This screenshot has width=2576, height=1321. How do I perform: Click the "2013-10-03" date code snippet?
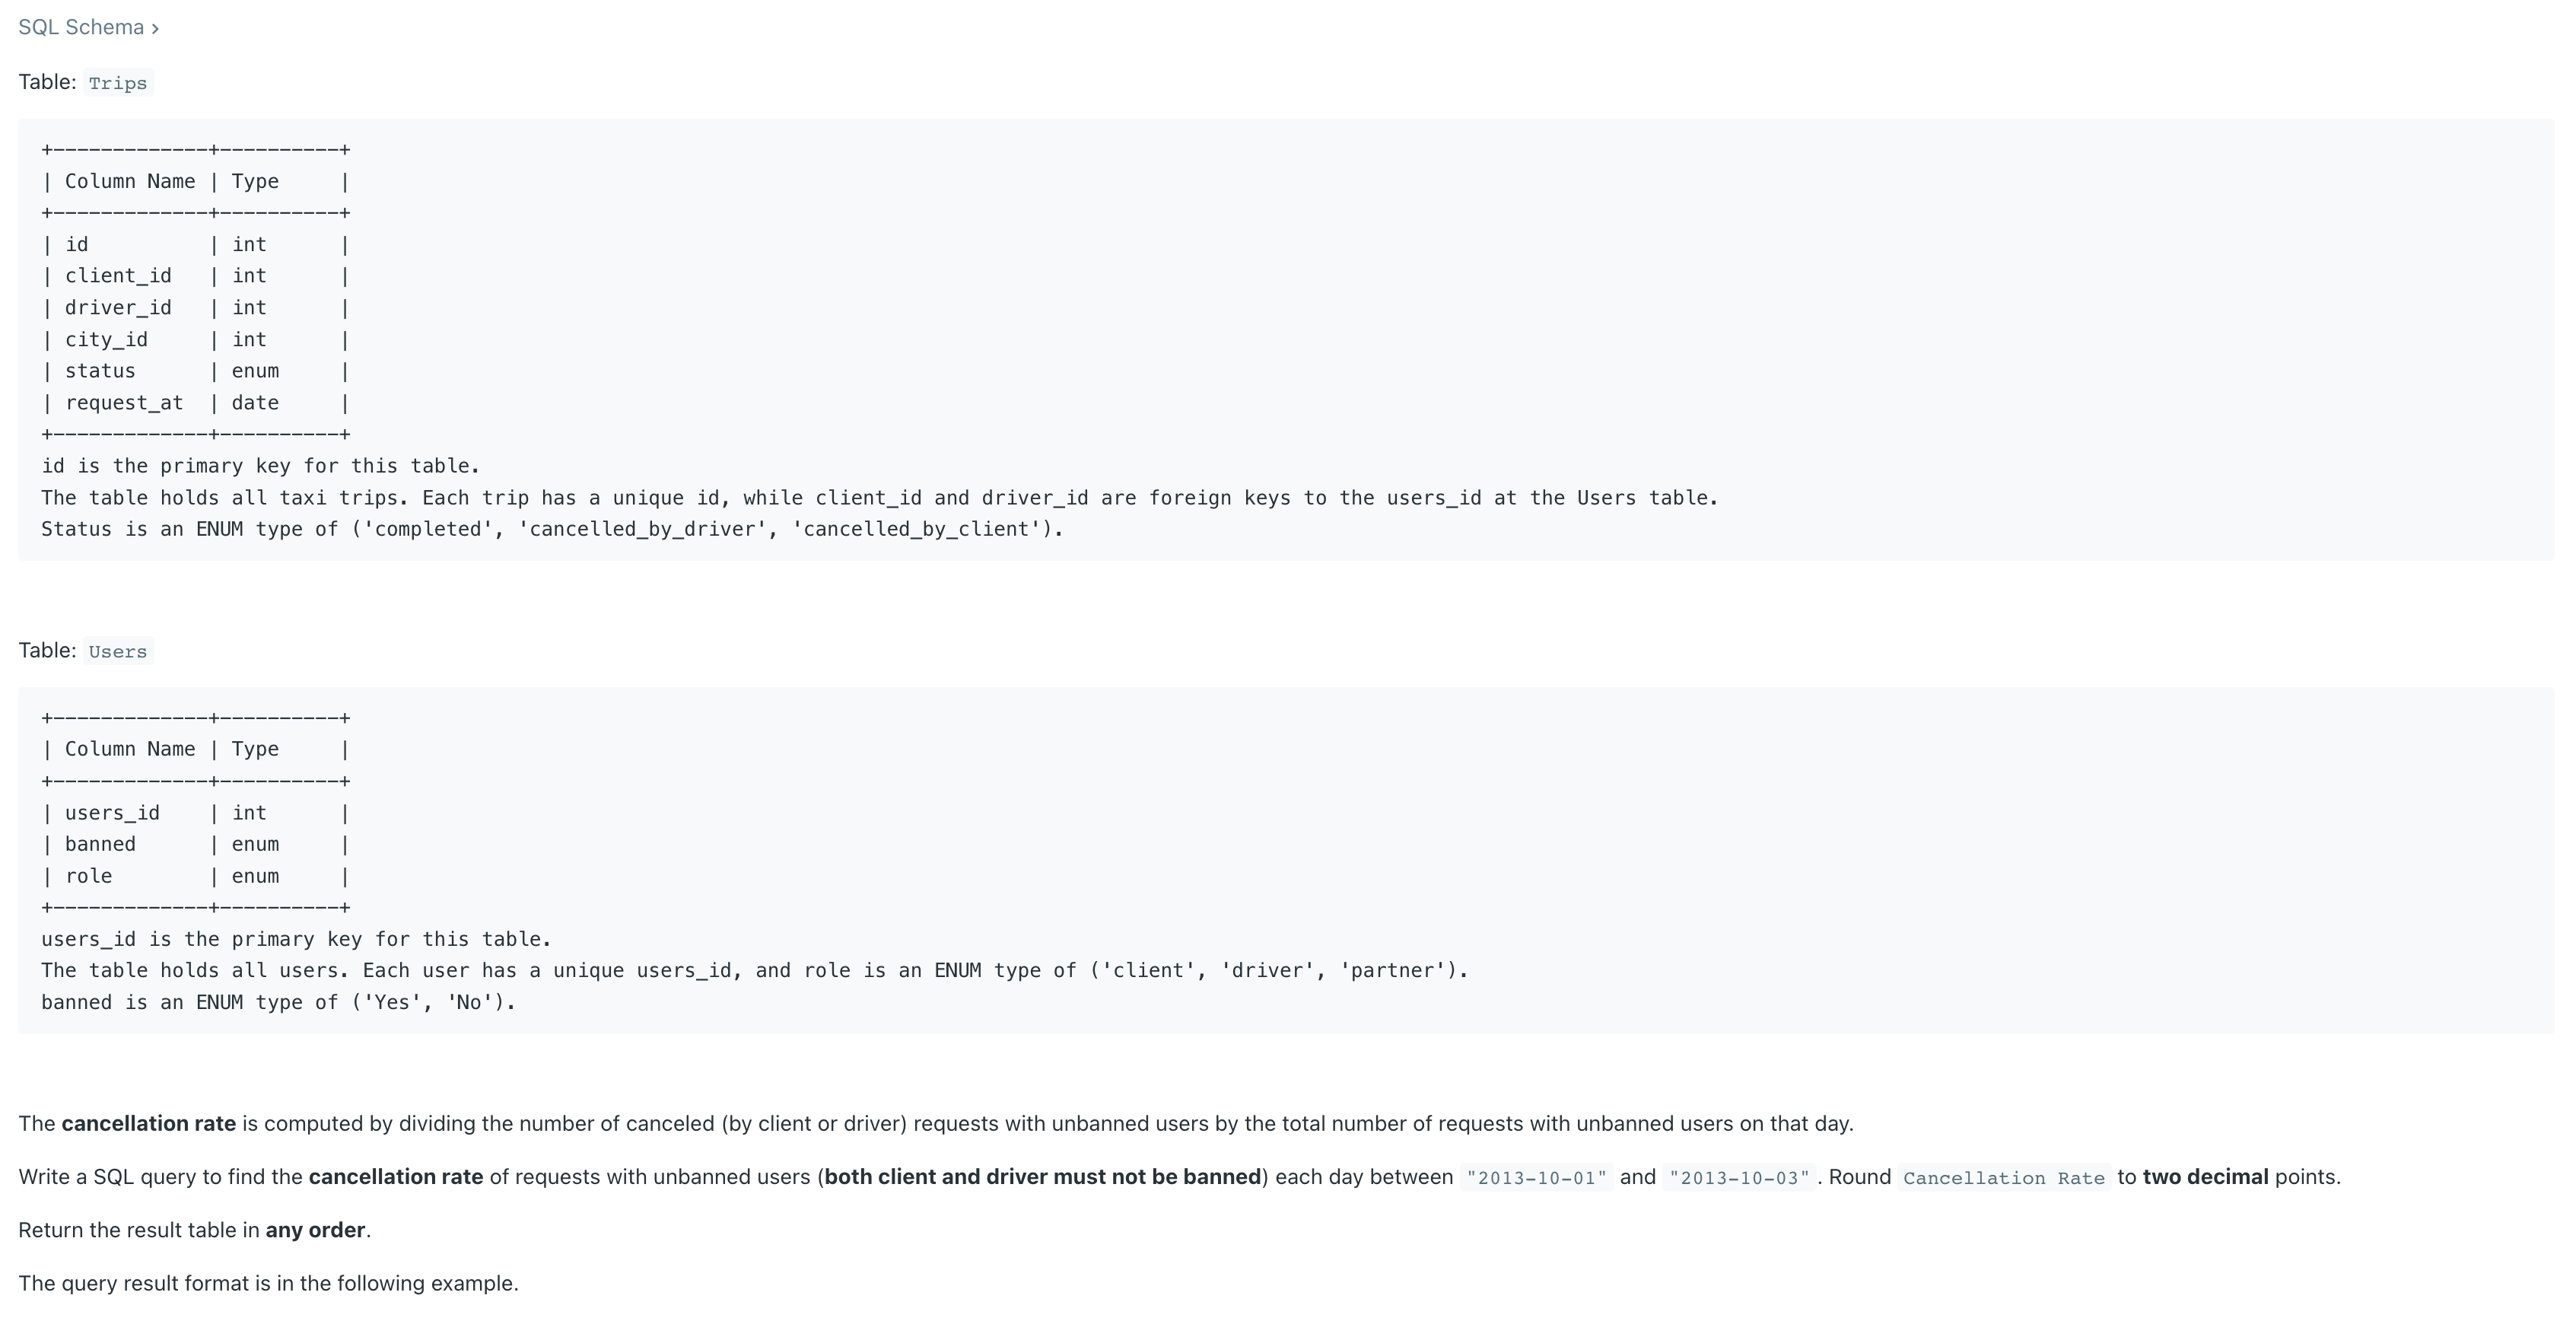click(1739, 1177)
